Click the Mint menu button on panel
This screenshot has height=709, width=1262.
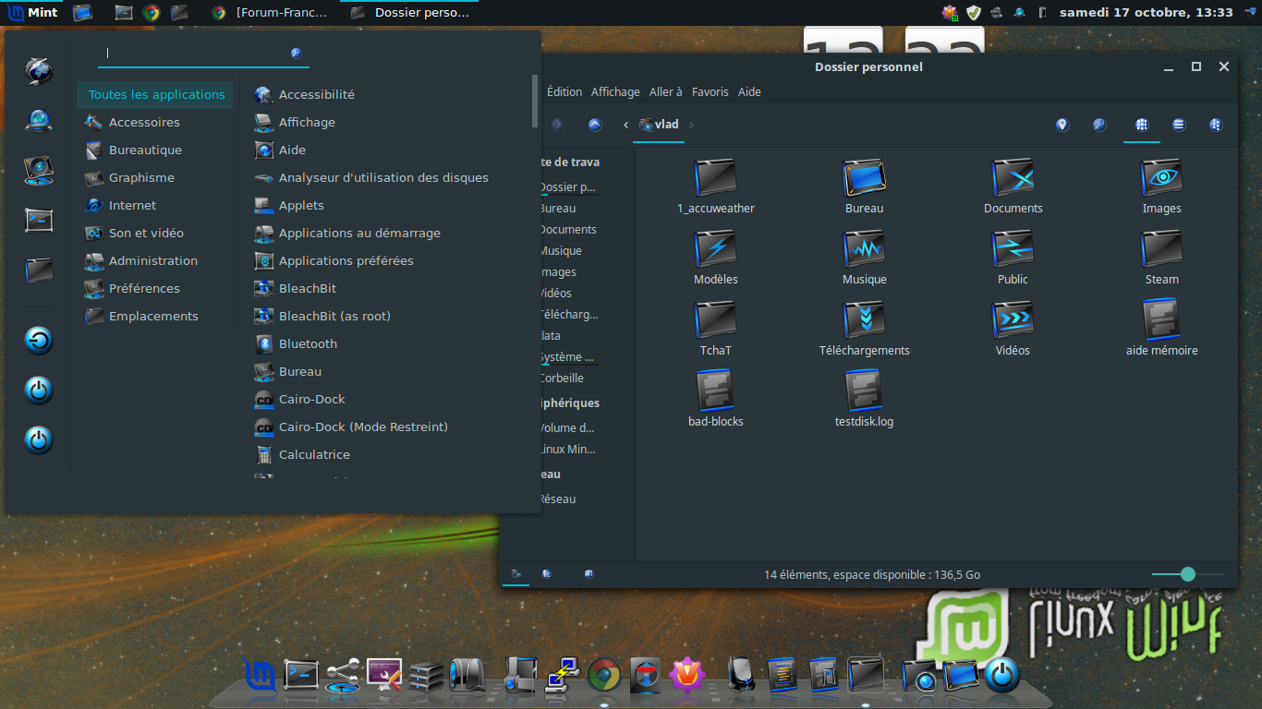(32, 12)
